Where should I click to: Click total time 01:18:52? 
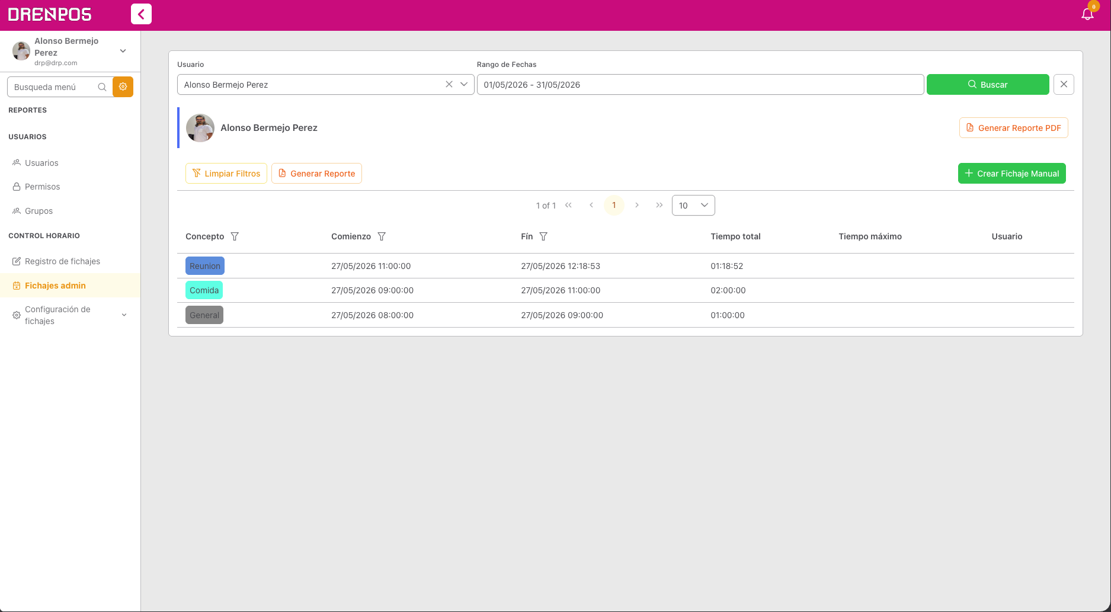coord(727,266)
